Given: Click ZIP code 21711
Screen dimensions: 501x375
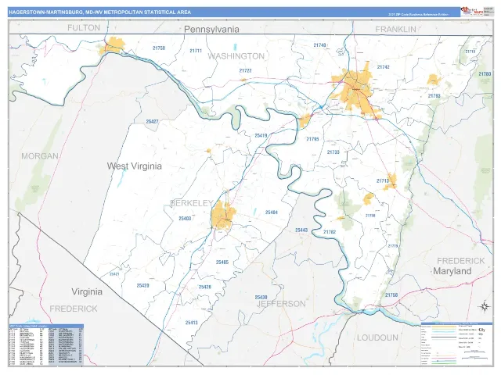Looking at the screenshot, I should click(196, 51).
